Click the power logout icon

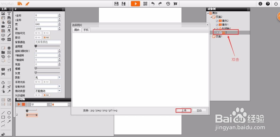(x=276, y=4)
